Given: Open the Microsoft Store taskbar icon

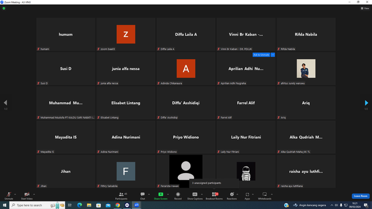Looking at the screenshot, I should pyautogui.click(x=98, y=205).
